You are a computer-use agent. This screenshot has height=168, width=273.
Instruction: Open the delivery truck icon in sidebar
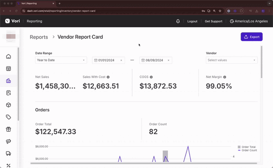(8, 153)
